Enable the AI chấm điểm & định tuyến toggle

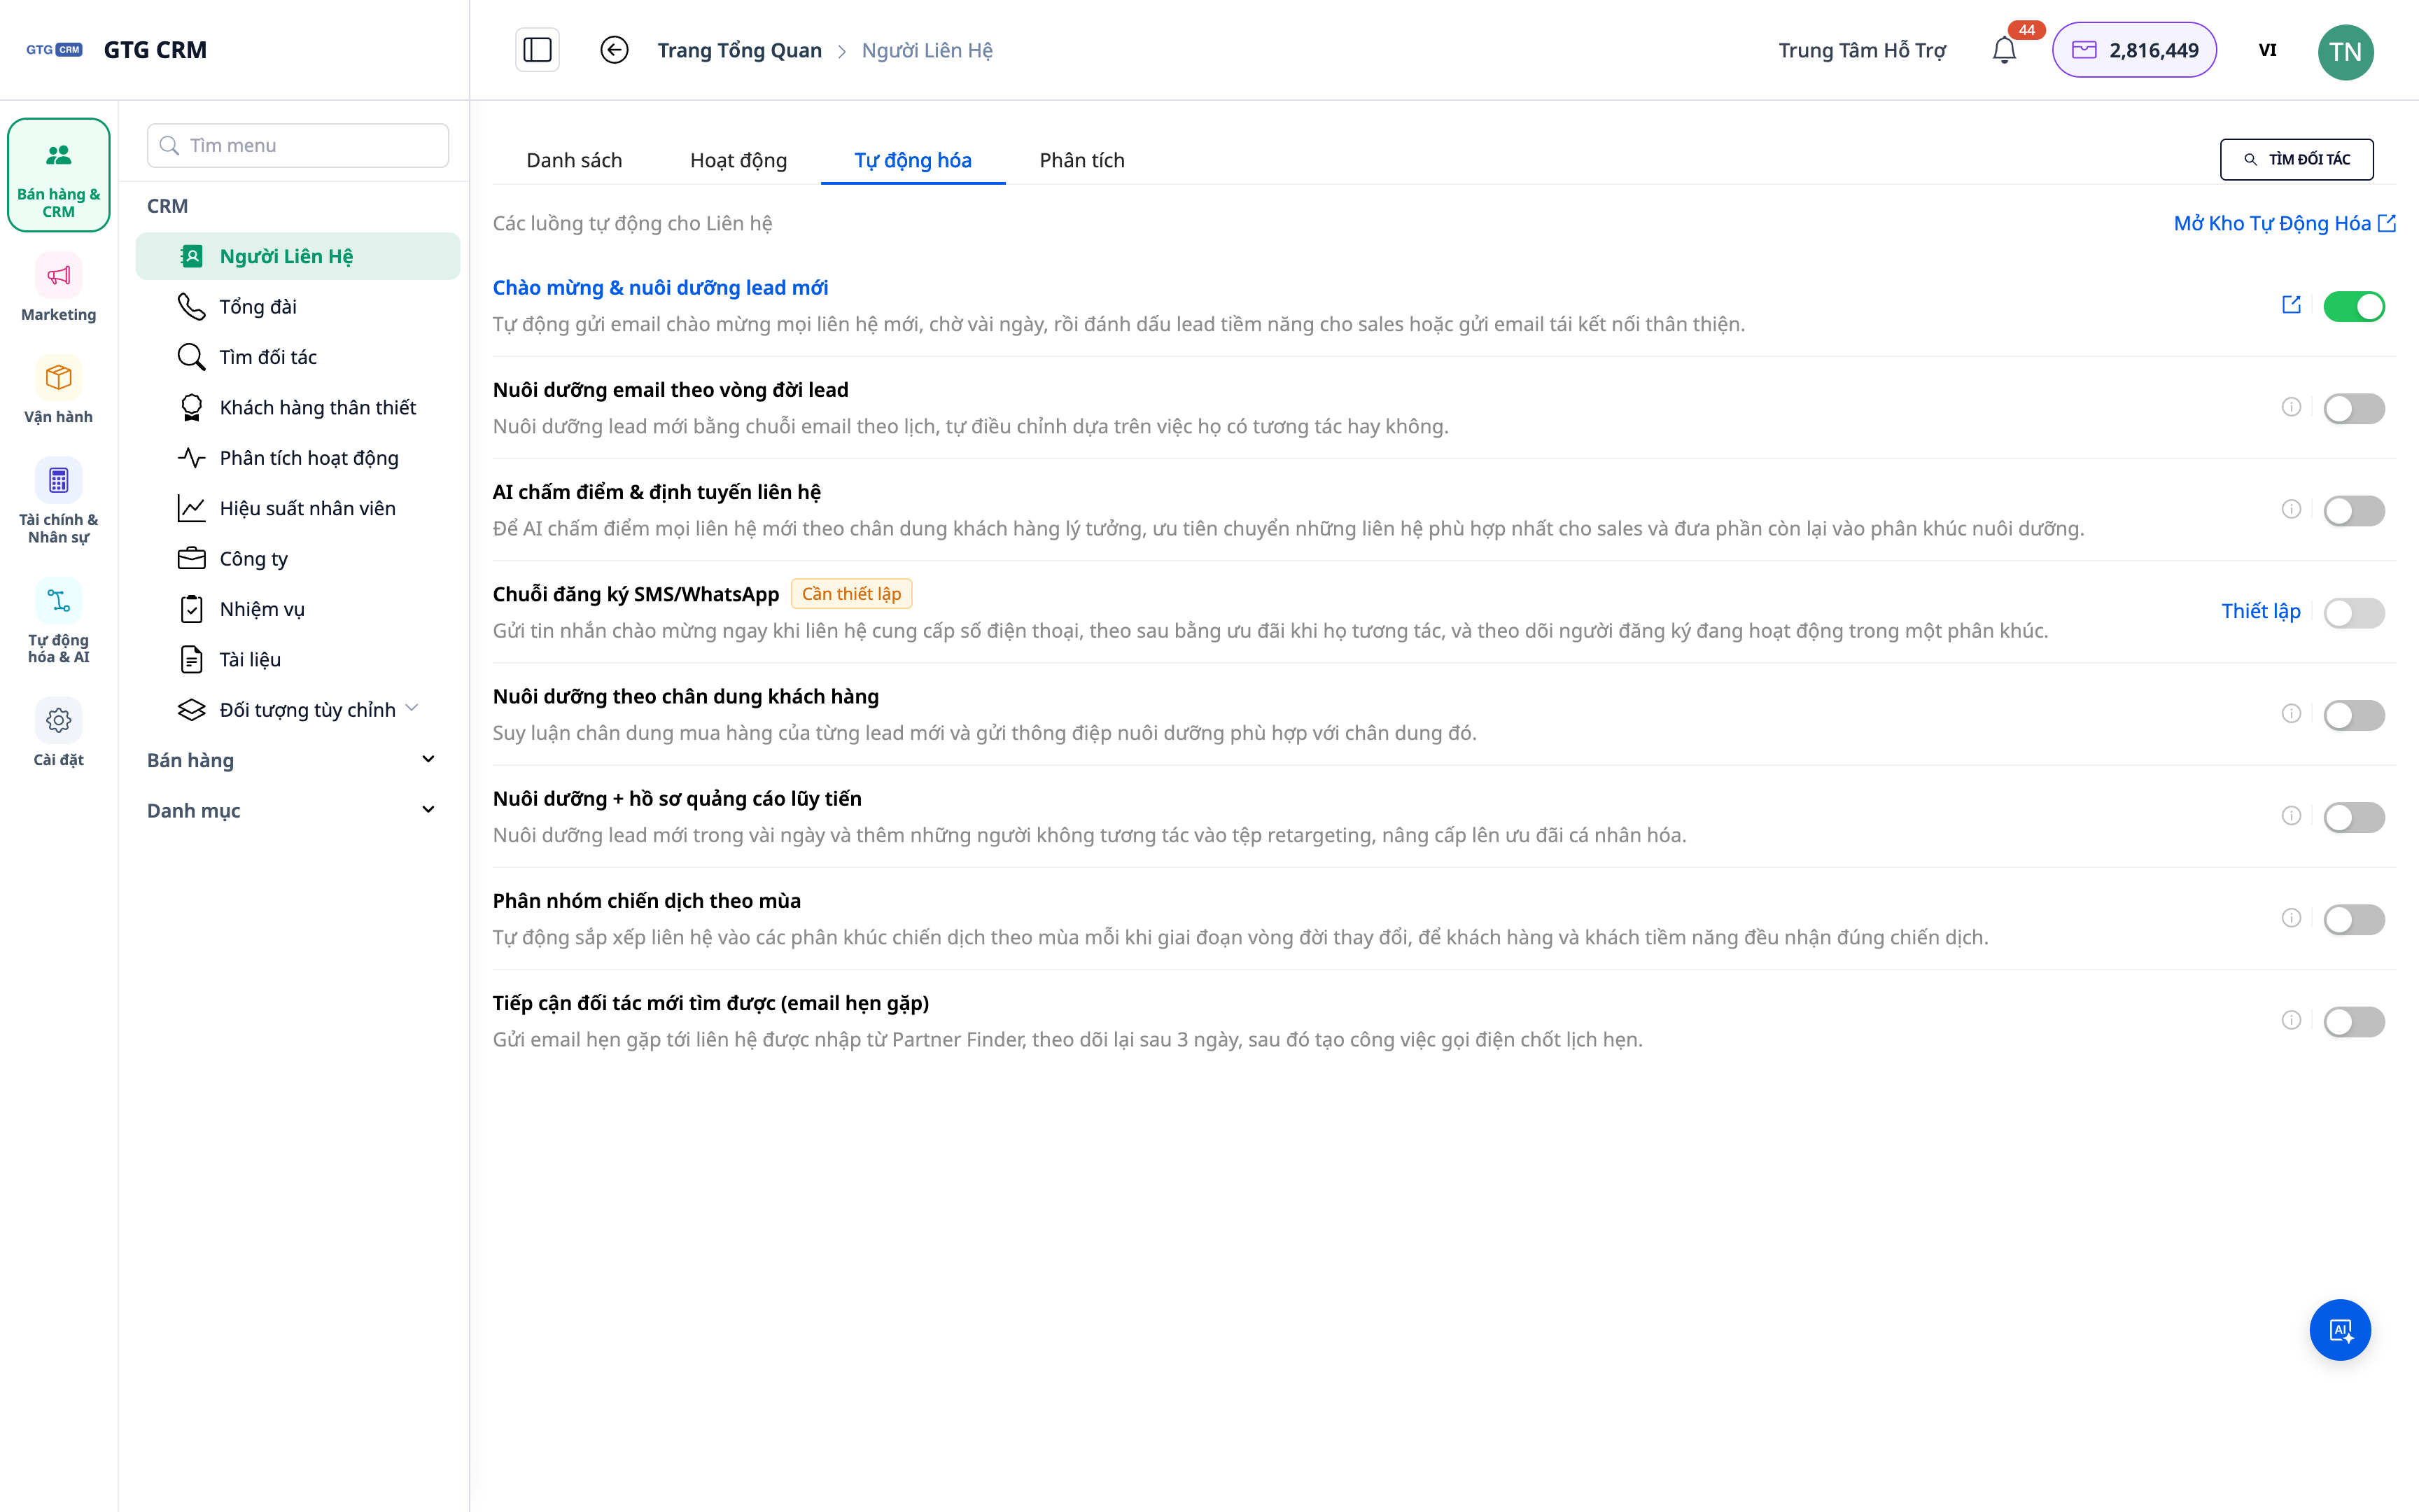[2353, 510]
